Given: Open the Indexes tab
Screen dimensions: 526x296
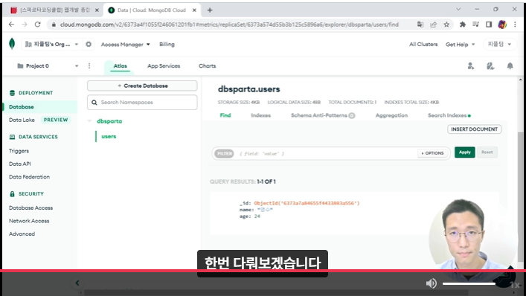Looking at the screenshot, I should (260, 115).
